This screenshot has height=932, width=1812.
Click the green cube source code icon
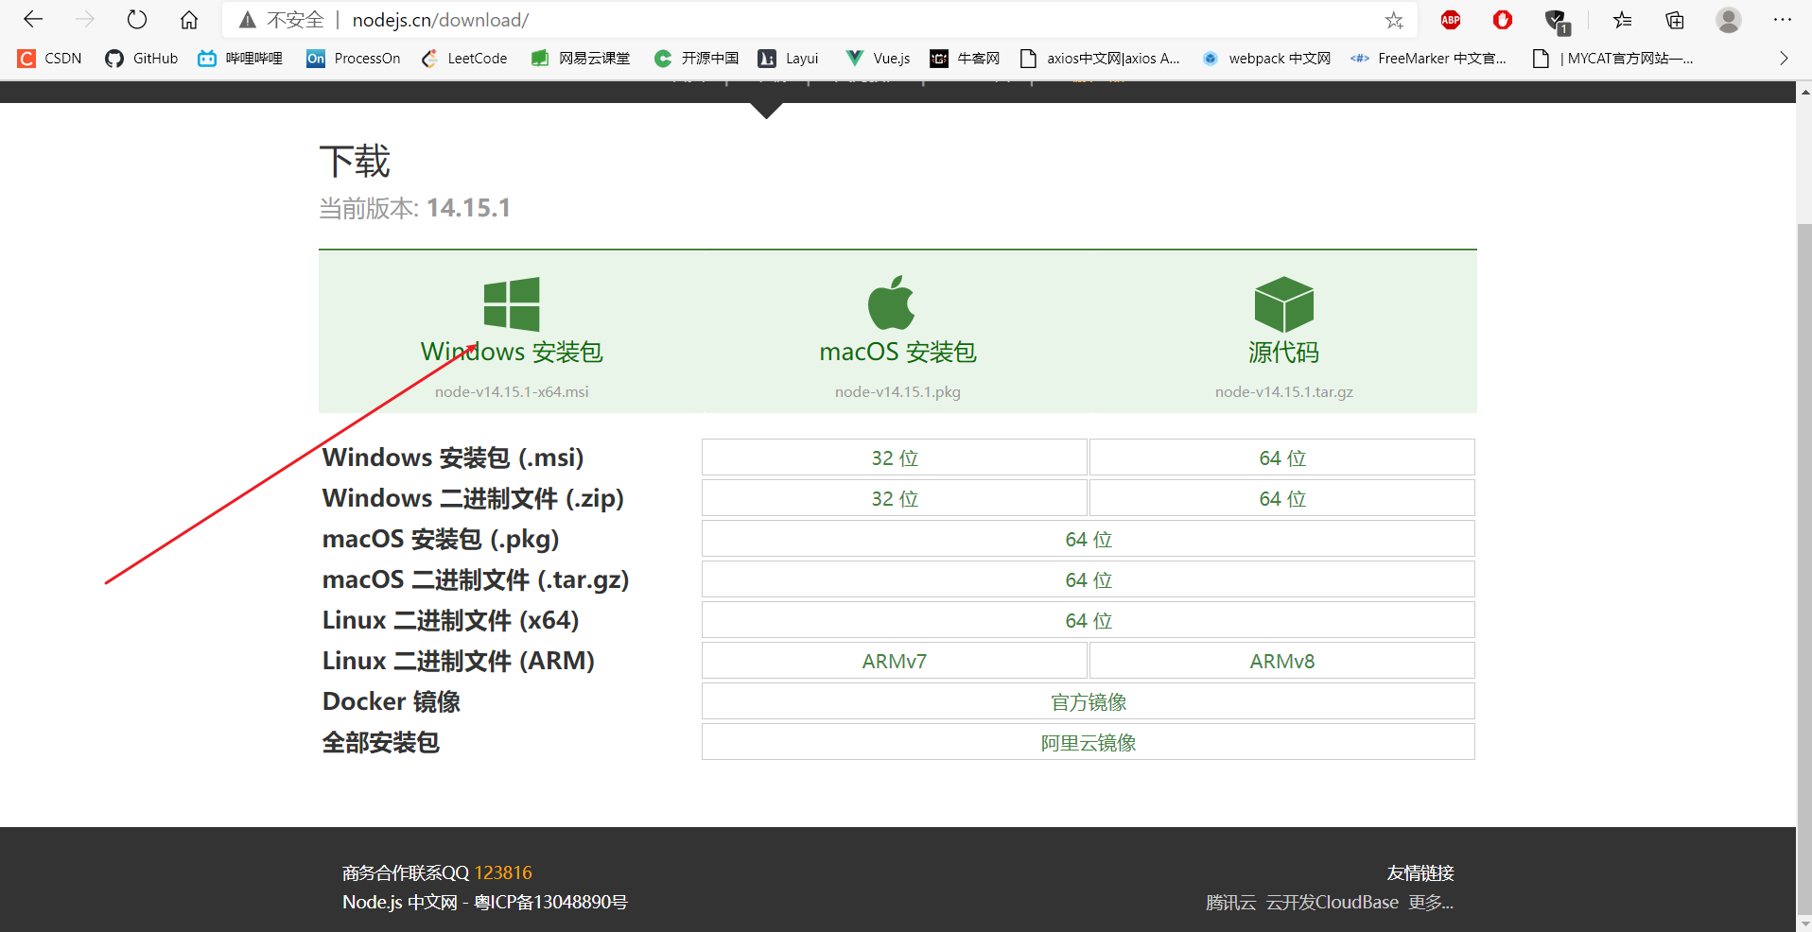(x=1283, y=304)
